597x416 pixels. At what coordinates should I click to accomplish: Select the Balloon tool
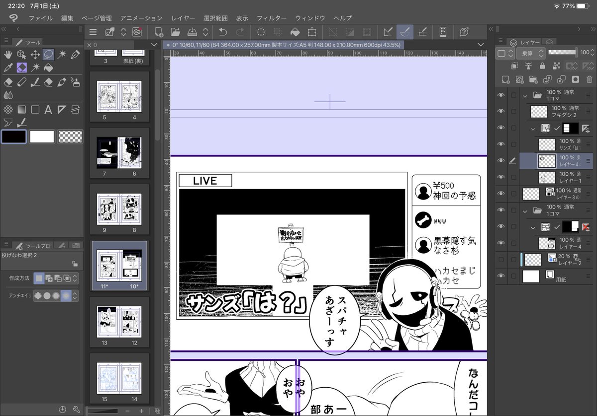[8, 123]
